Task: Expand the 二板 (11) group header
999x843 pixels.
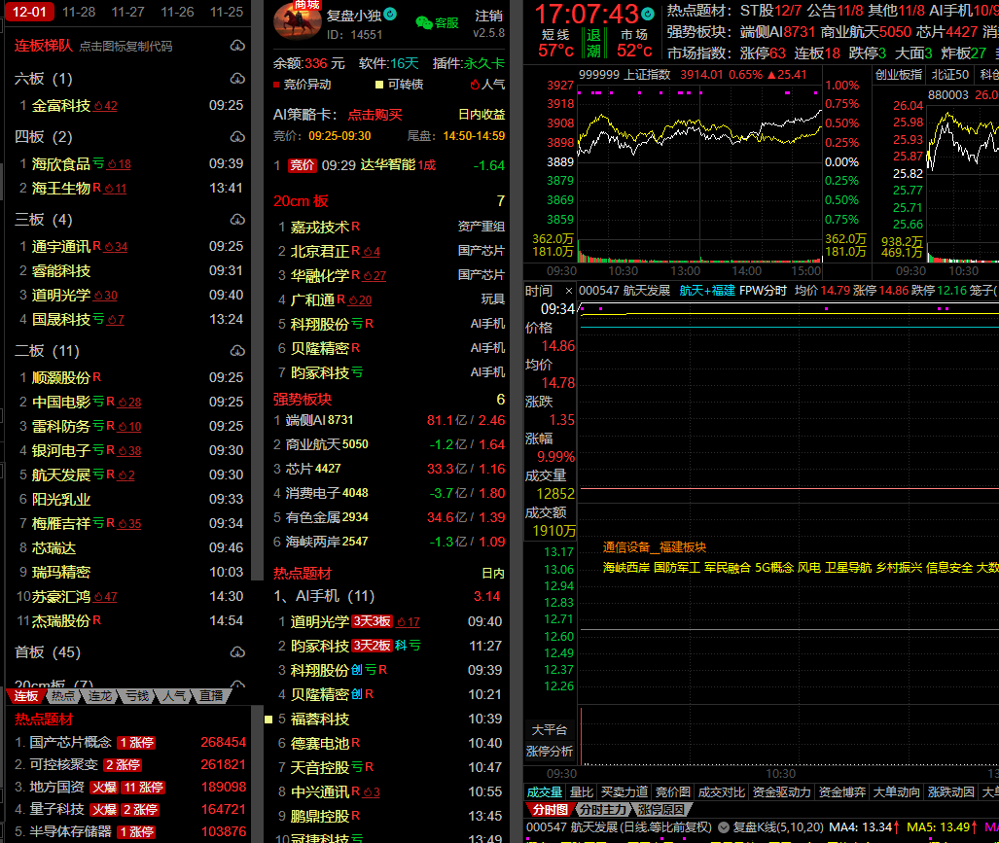Action: 46,350
